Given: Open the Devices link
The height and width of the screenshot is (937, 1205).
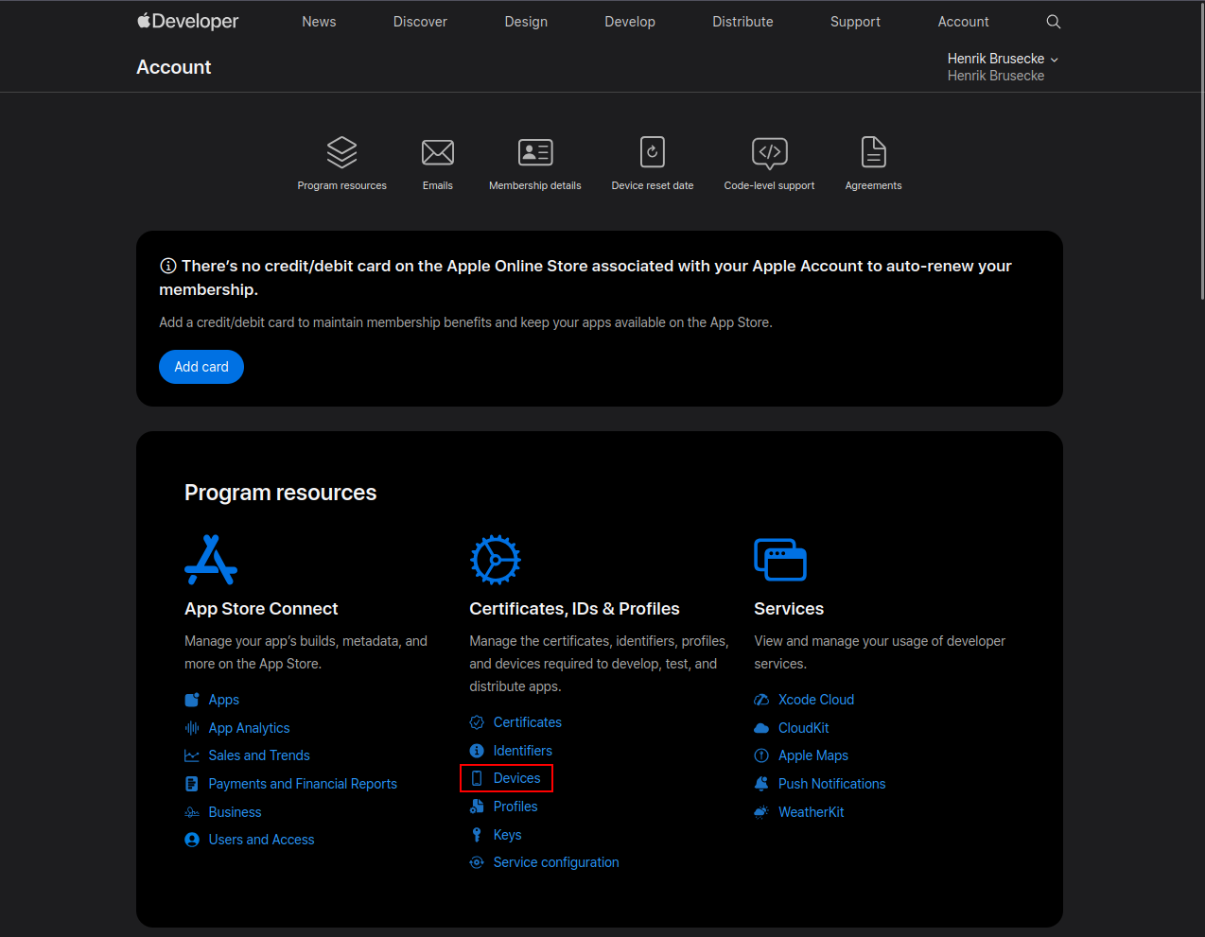Looking at the screenshot, I should (x=517, y=778).
